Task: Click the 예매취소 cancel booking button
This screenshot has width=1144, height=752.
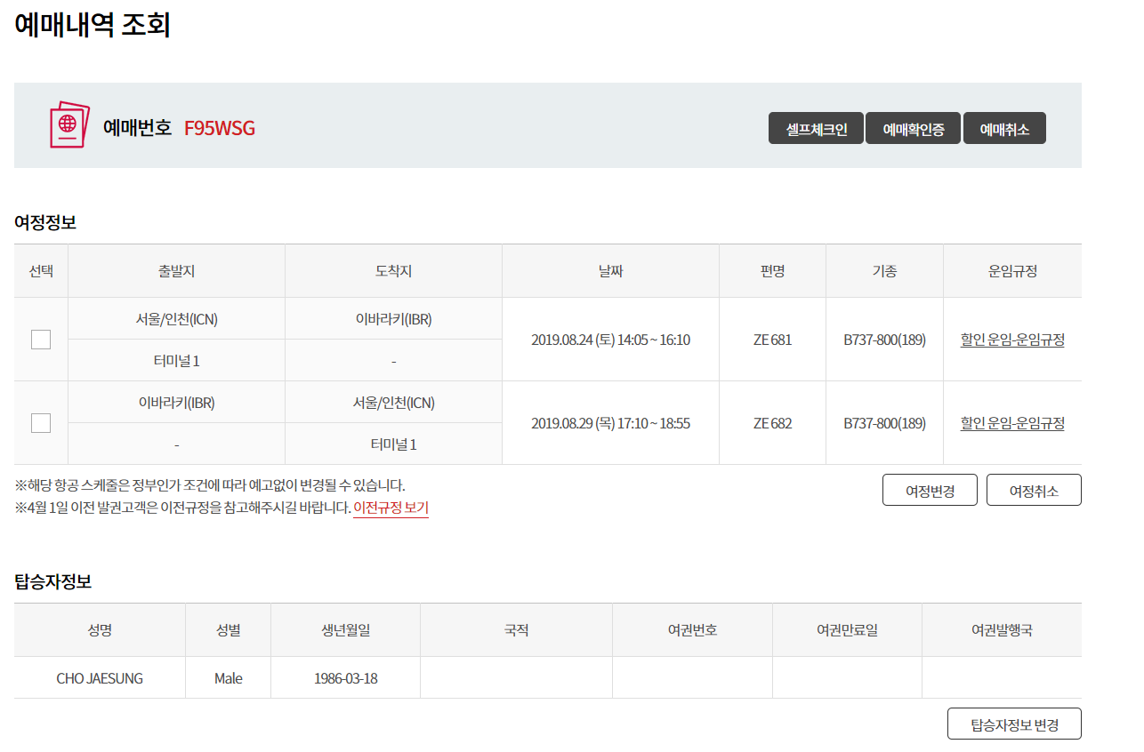Action: click(1004, 129)
